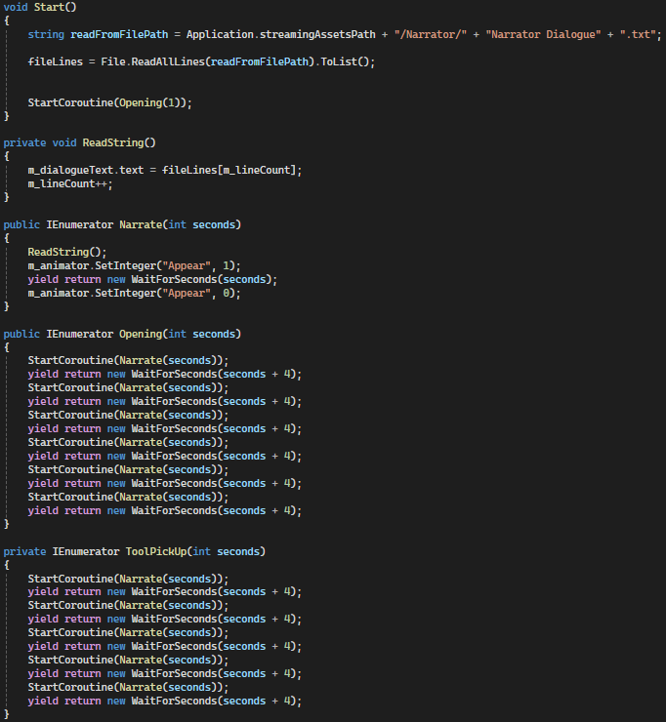Click the "Narrator Dialogue" string literal
Screen dimensions: 666x722
[x=543, y=34]
